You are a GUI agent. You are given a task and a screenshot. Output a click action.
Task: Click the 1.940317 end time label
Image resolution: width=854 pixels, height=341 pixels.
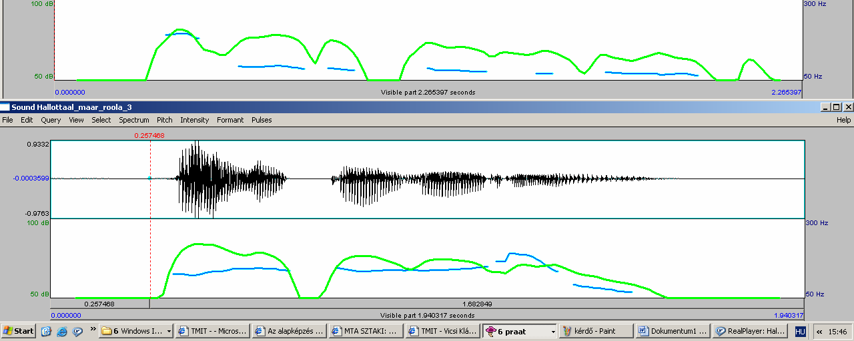788,316
